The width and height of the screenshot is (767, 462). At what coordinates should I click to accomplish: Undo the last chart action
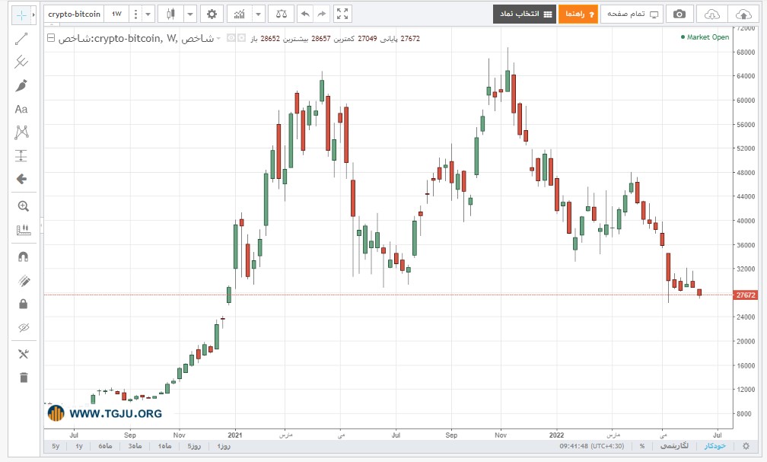pyautogui.click(x=305, y=14)
